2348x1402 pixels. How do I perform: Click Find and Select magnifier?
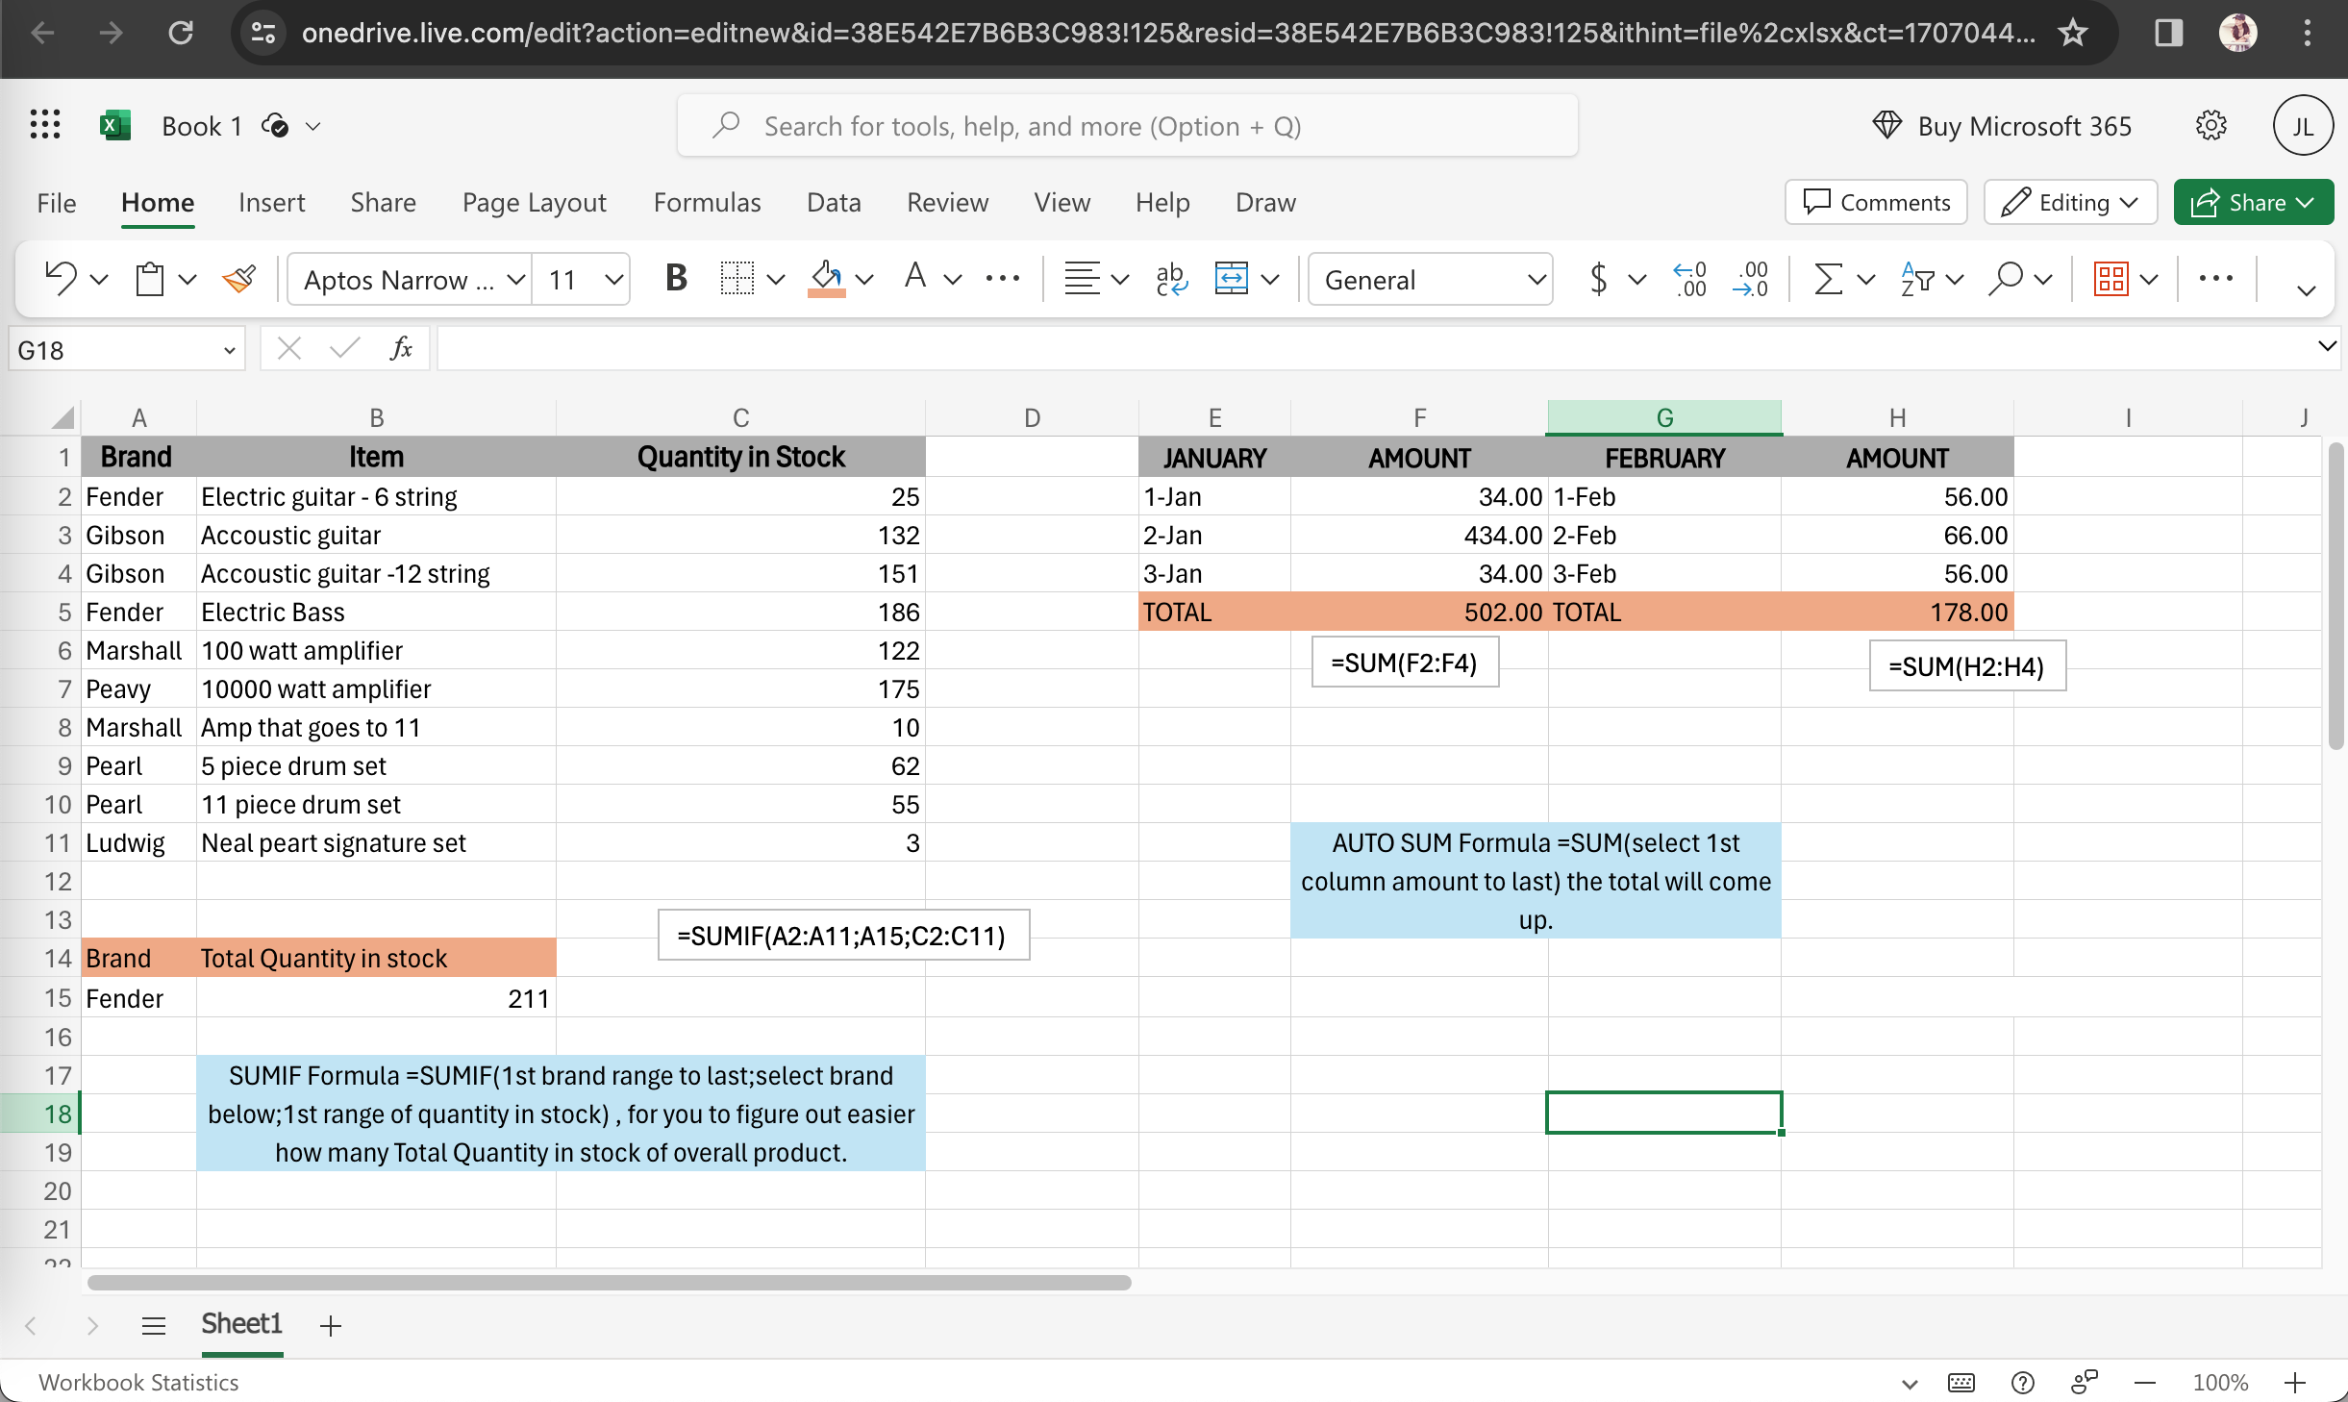pyautogui.click(x=2006, y=279)
